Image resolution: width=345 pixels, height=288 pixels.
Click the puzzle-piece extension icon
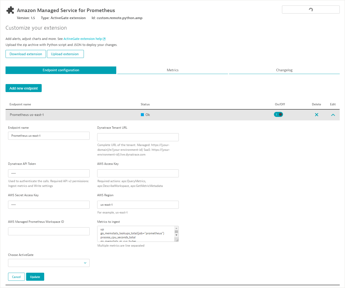[10, 10]
